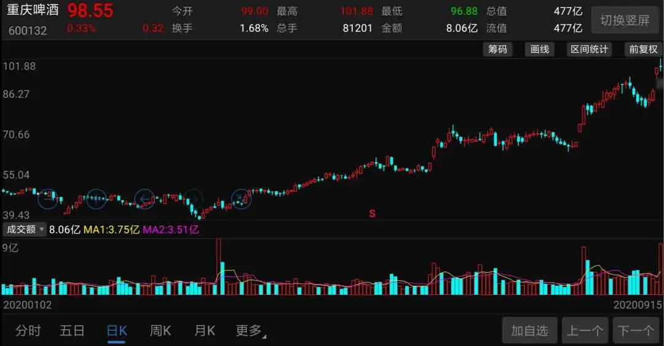Switch to the 五日 tab
This screenshot has height=346, width=664.
coord(72,331)
